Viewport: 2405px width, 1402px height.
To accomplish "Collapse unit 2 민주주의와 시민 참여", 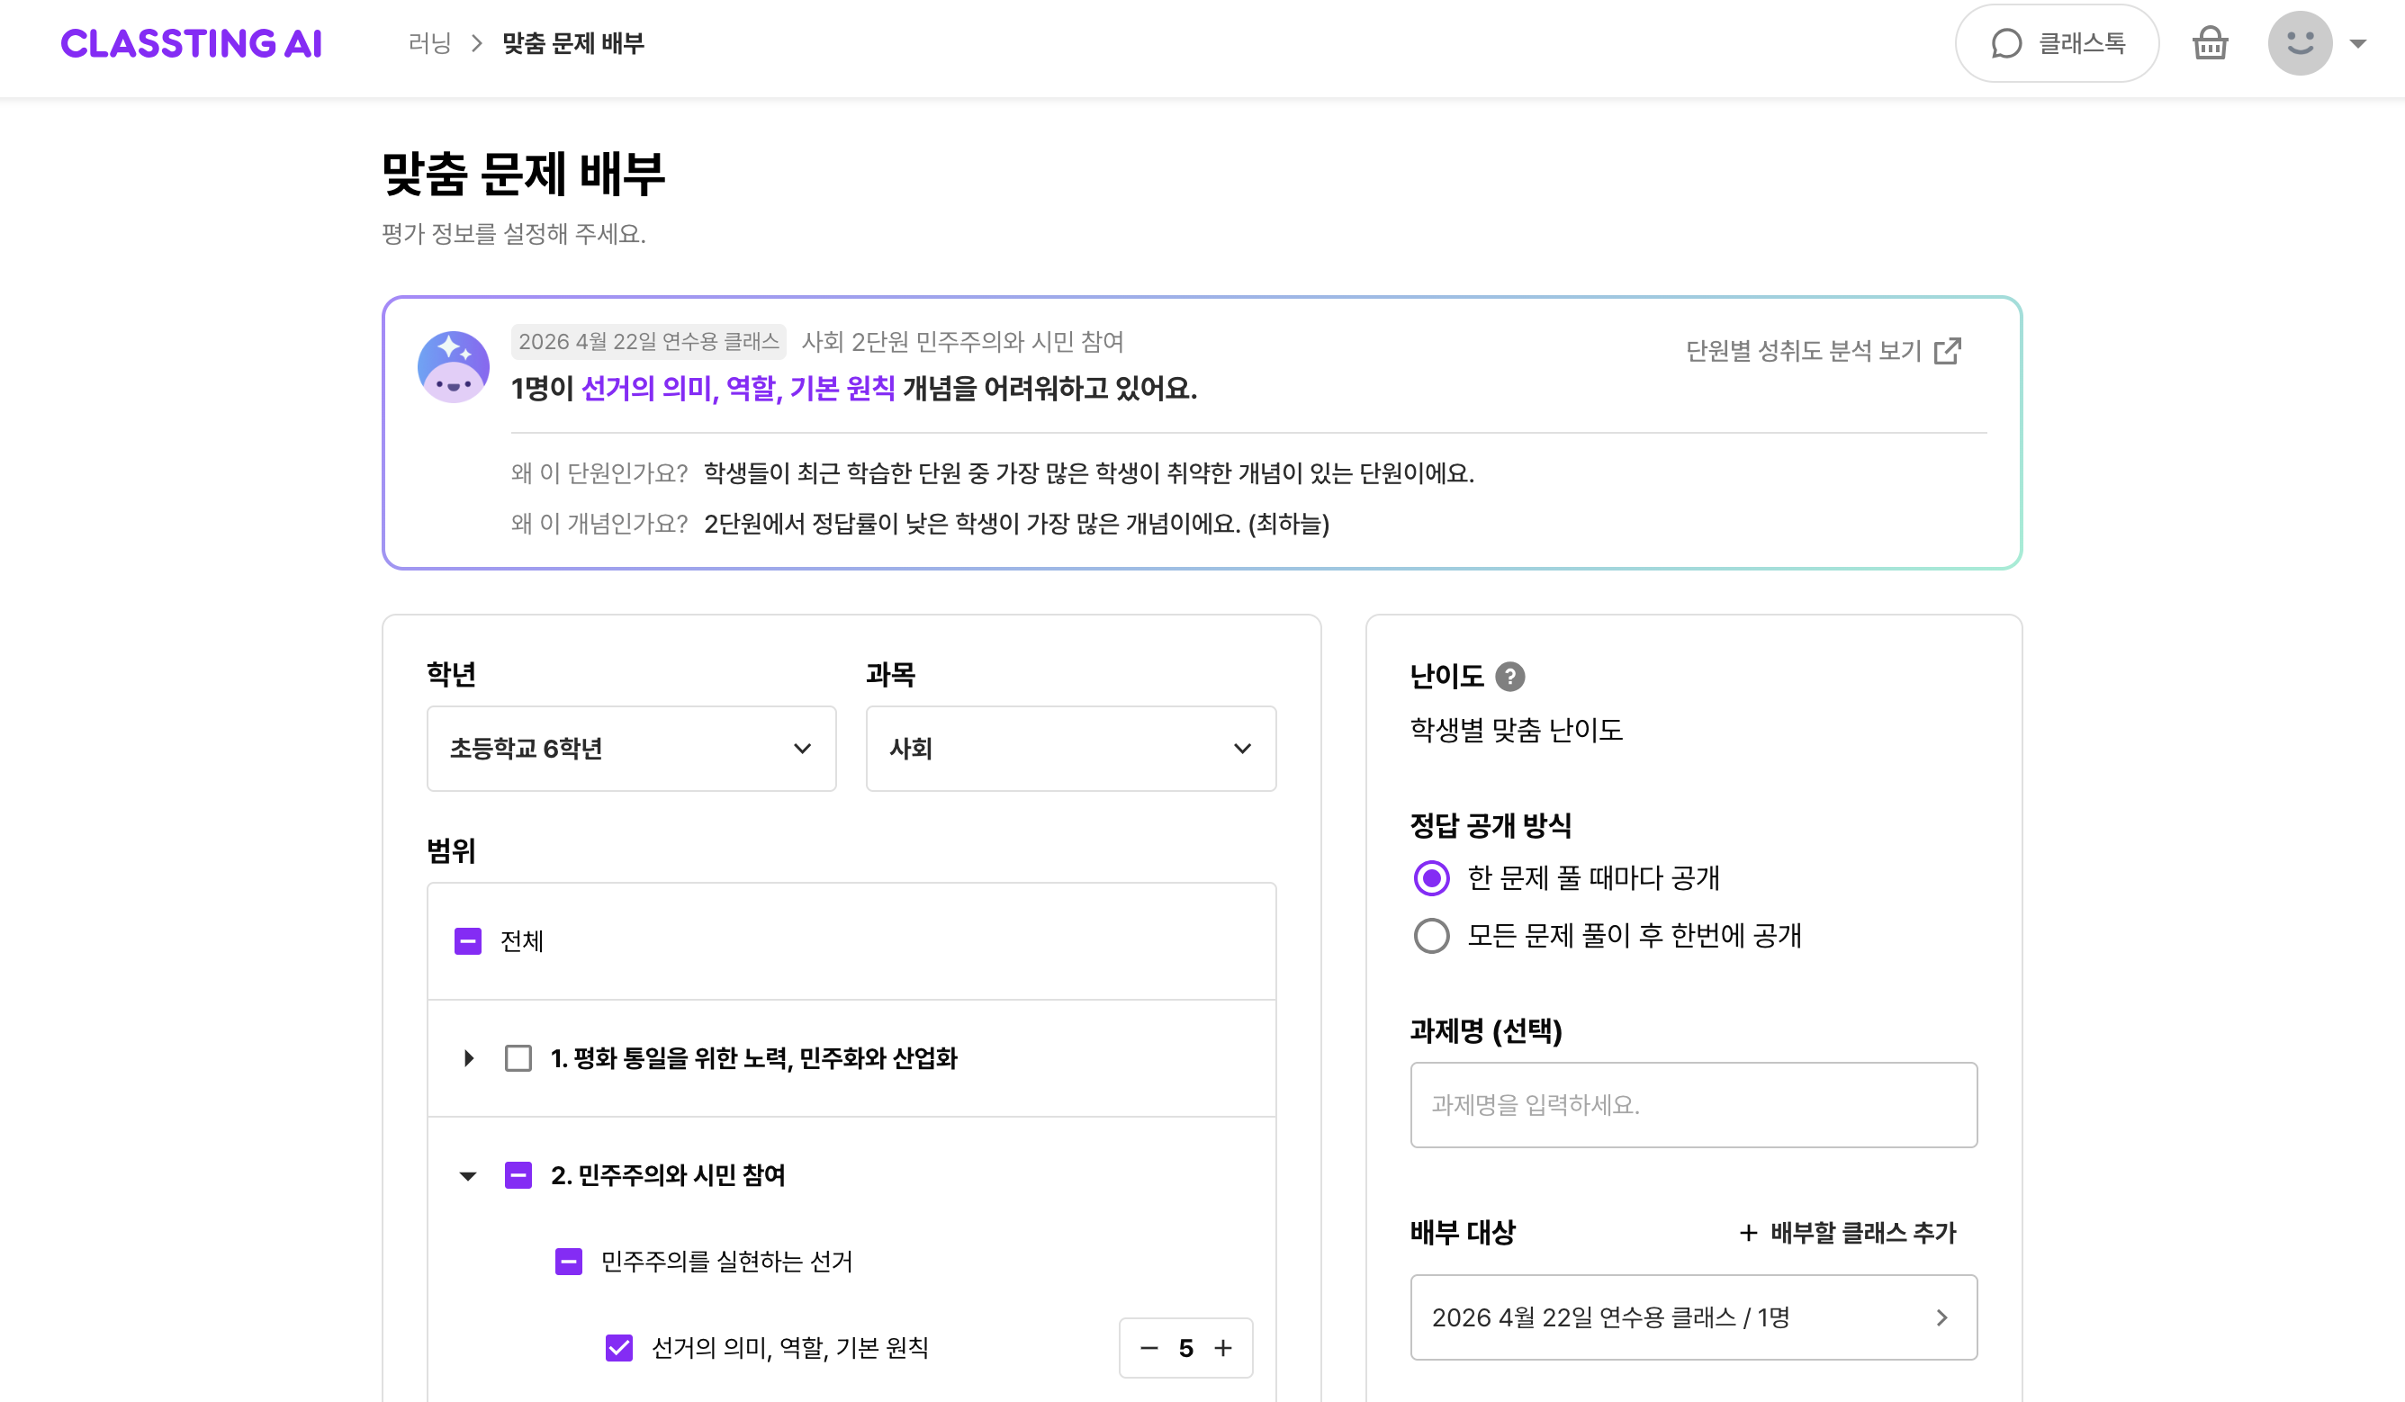I will [468, 1176].
